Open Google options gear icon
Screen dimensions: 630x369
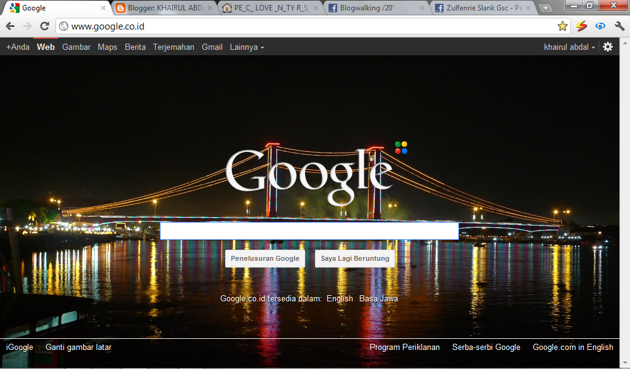608,47
